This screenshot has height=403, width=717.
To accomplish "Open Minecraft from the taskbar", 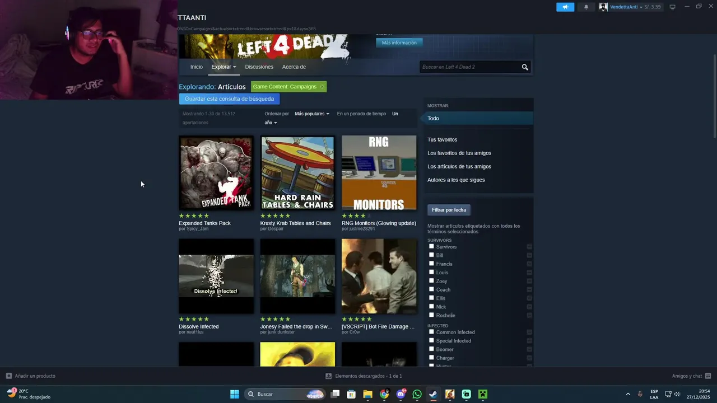I will click(x=483, y=394).
